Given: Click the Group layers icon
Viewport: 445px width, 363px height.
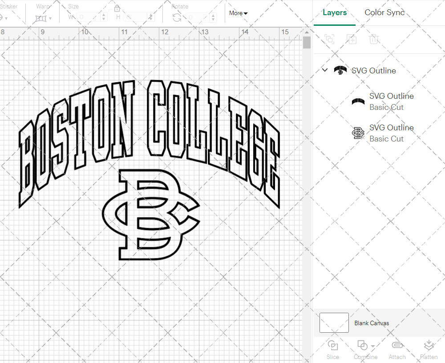Looking at the screenshot, I should [329, 39].
